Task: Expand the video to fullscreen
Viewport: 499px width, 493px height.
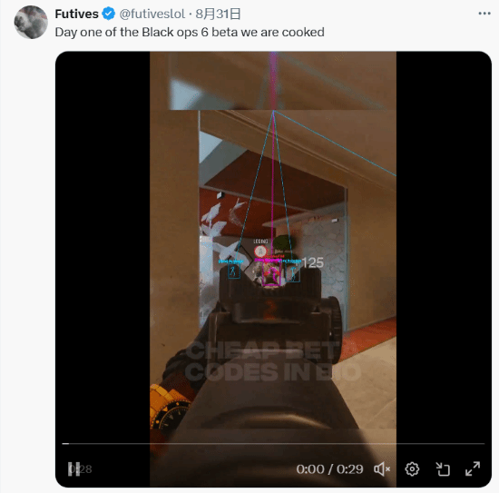Action: [x=473, y=469]
